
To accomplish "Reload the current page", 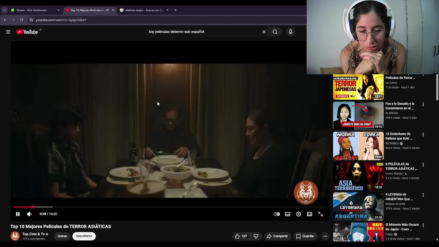I will (x=21, y=20).
